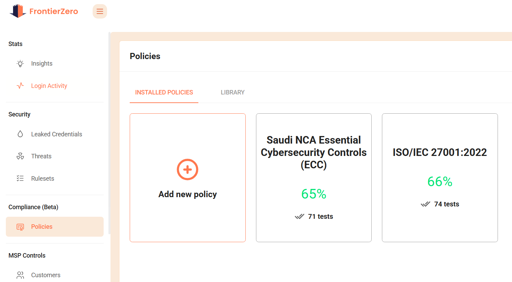Screen dimensions: 512x282
Task: Click the Add new policy card
Action: click(x=187, y=178)
